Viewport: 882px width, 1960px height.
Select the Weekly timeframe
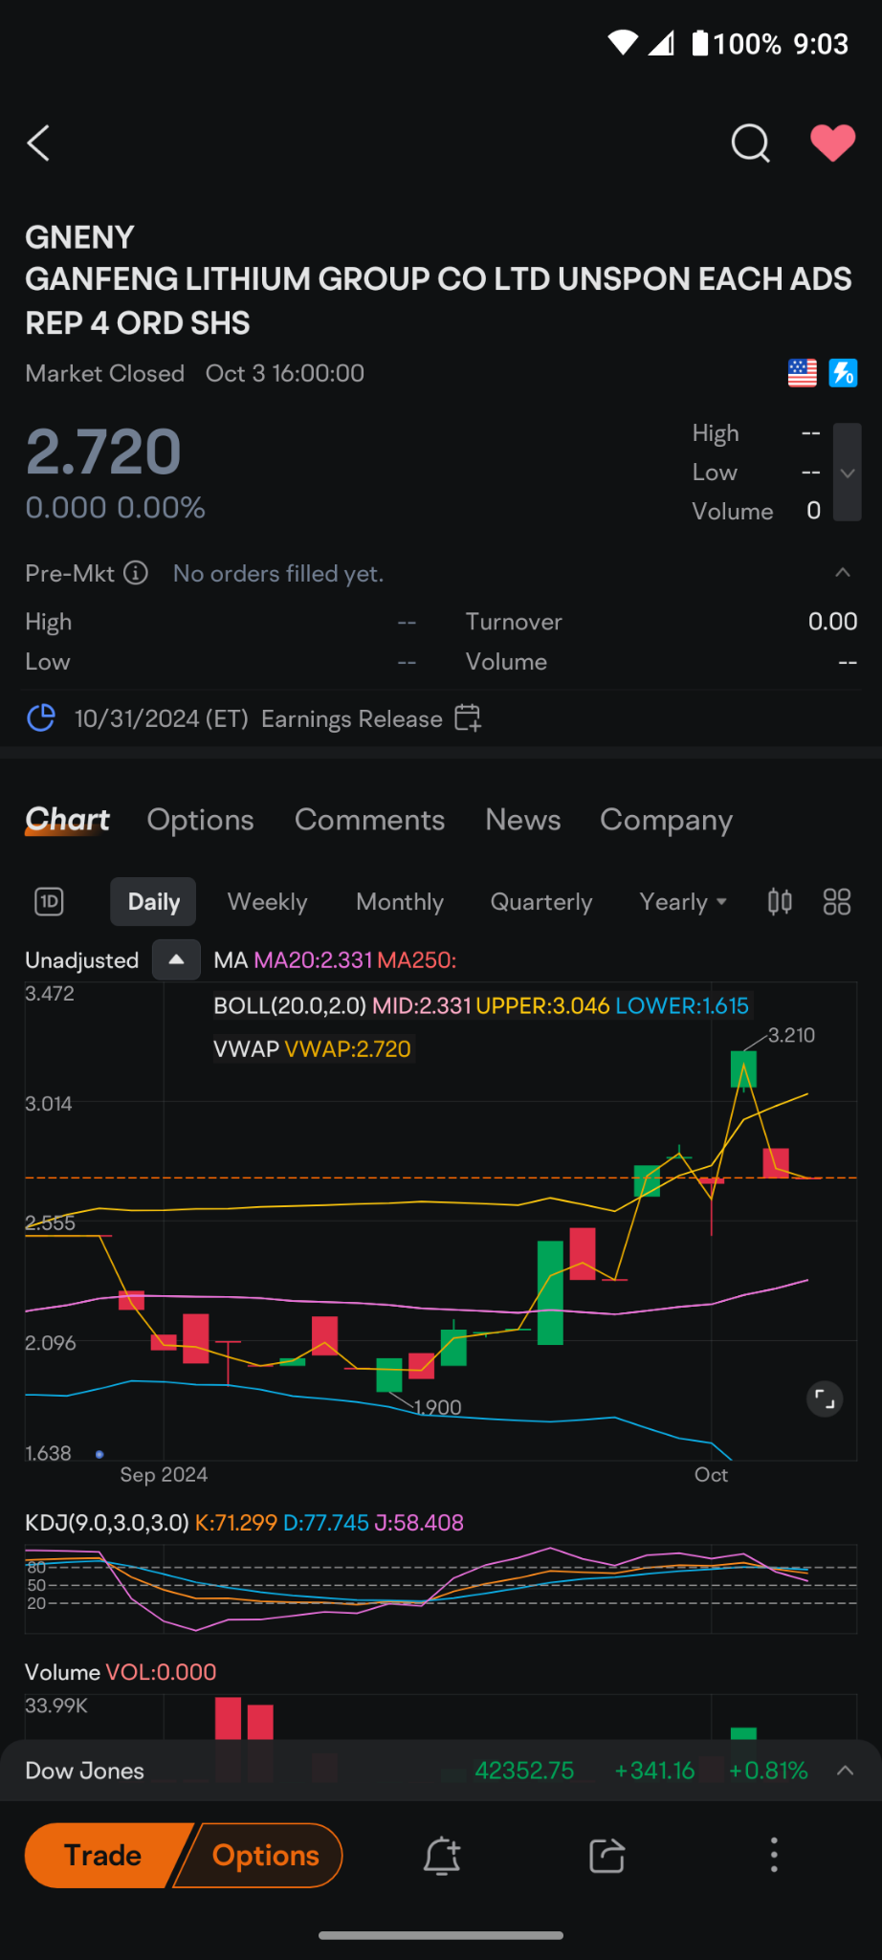(x=268, y=902)
